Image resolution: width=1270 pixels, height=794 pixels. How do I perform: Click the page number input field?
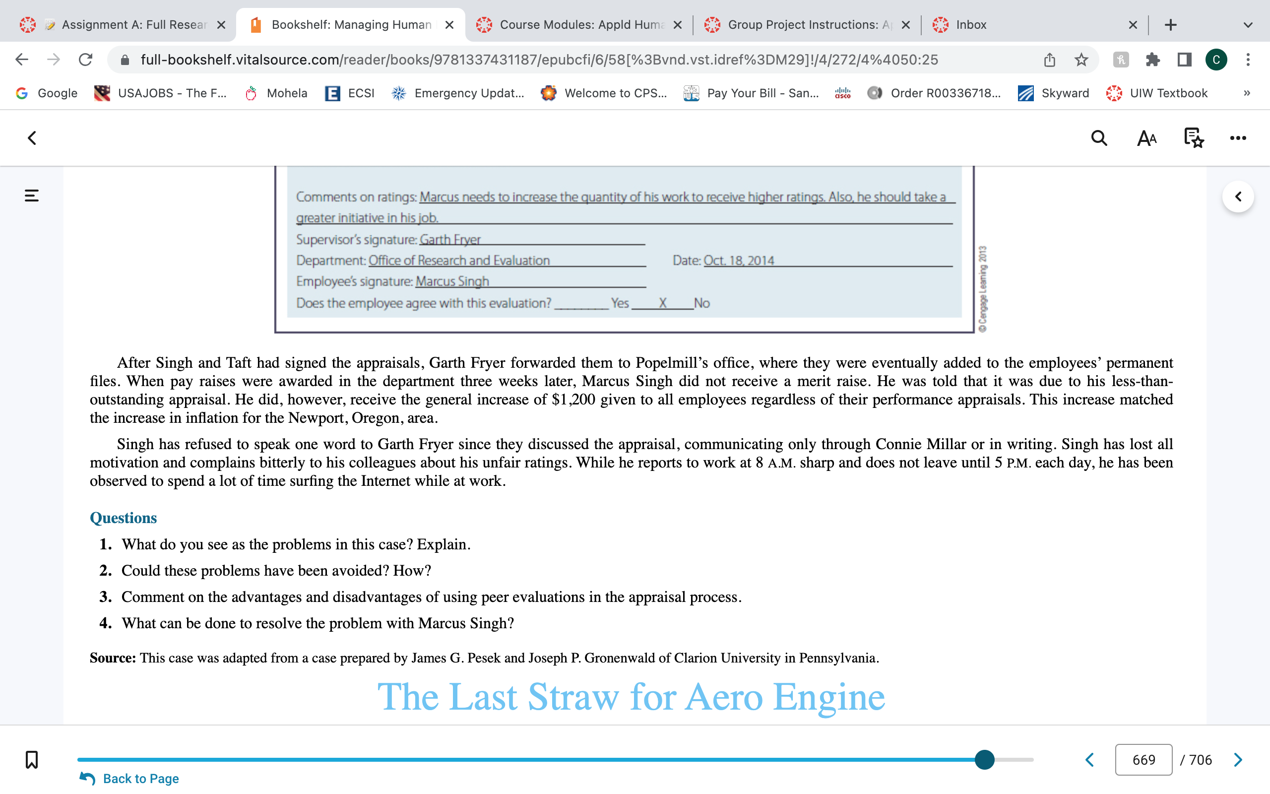[1143, 759]
